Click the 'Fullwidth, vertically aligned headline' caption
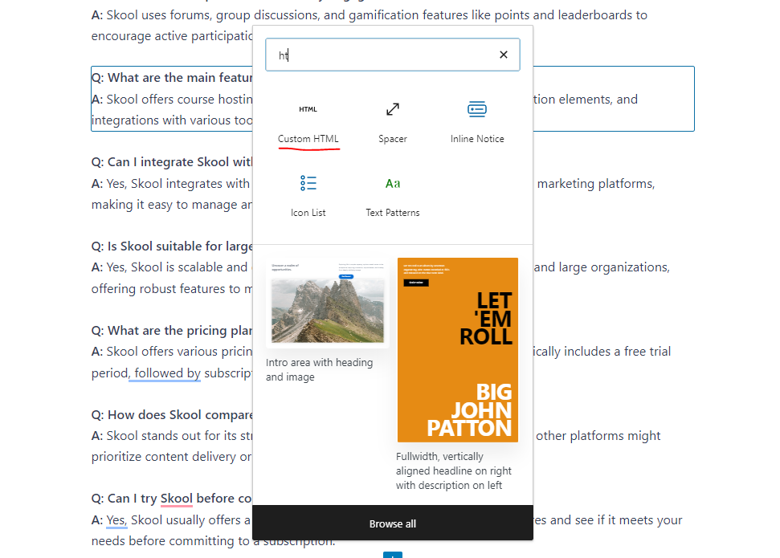This screenshot has width=780, height=558. pyautogui.click(x=453, y=471)
